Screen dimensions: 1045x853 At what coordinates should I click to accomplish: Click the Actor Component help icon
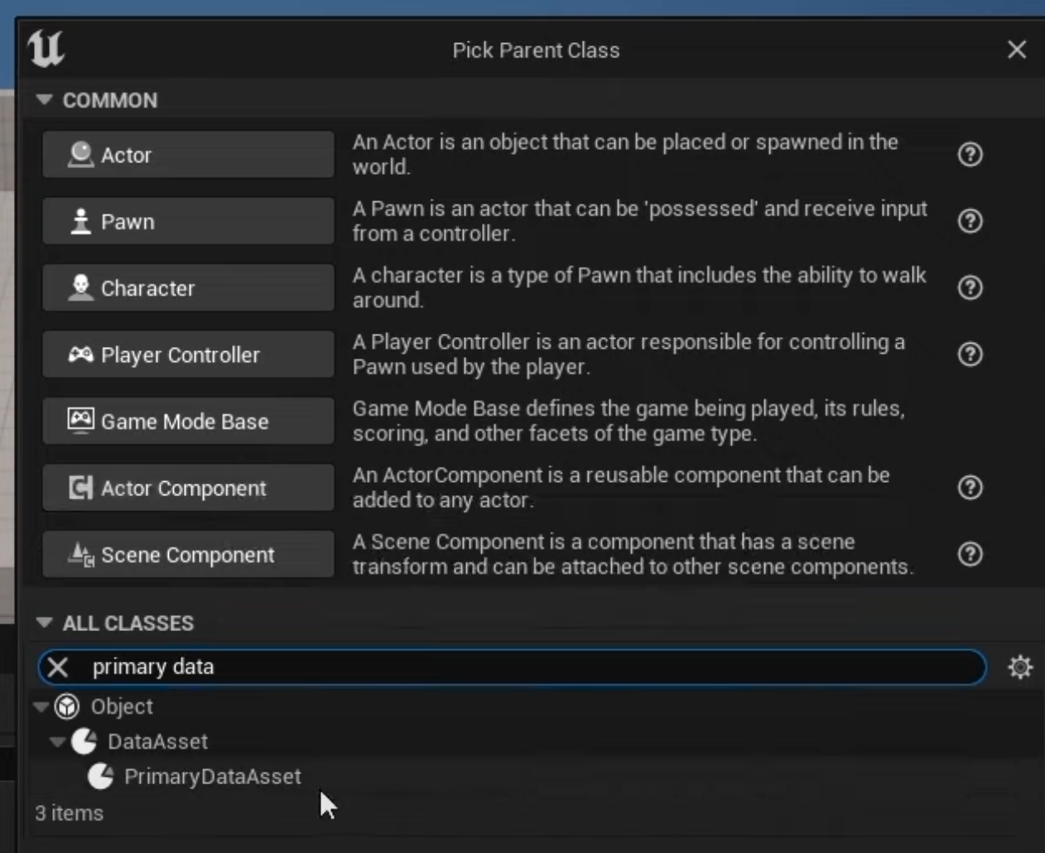[x=970, y=488]
